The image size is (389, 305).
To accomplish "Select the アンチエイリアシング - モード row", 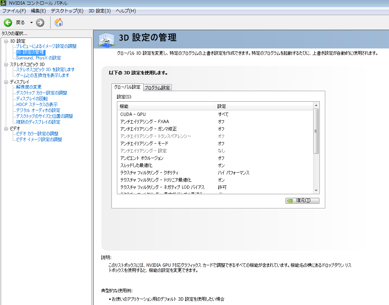I will 215,144.
